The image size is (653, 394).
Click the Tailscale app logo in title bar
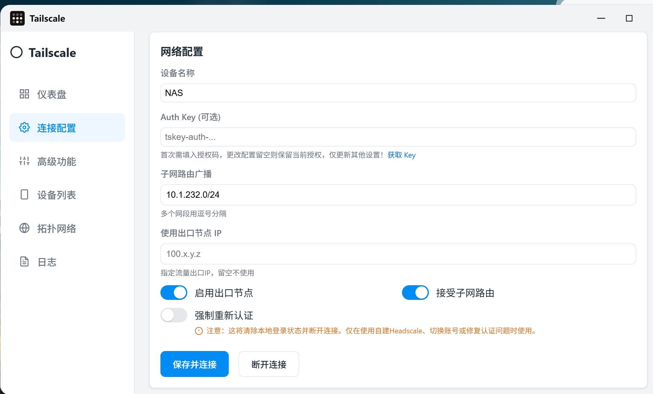17,18
